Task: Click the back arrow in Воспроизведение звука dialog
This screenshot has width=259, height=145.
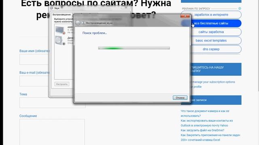Action: (x=78, y=23)
